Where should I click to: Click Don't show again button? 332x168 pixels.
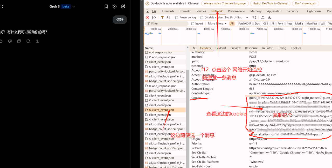[x=305, y=3]
